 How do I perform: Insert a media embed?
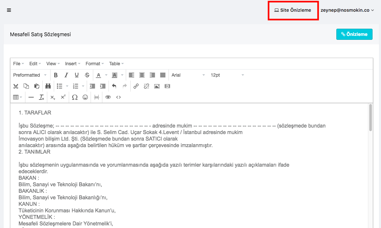pyautogui.click(x=167, y=86)
